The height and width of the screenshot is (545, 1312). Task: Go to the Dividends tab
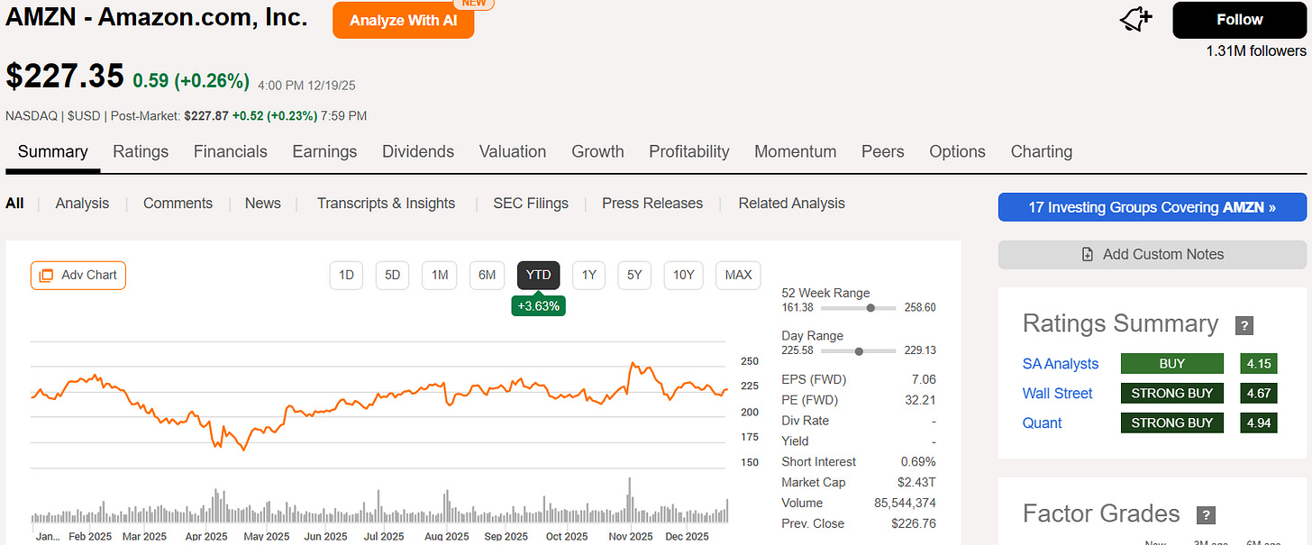418,151
